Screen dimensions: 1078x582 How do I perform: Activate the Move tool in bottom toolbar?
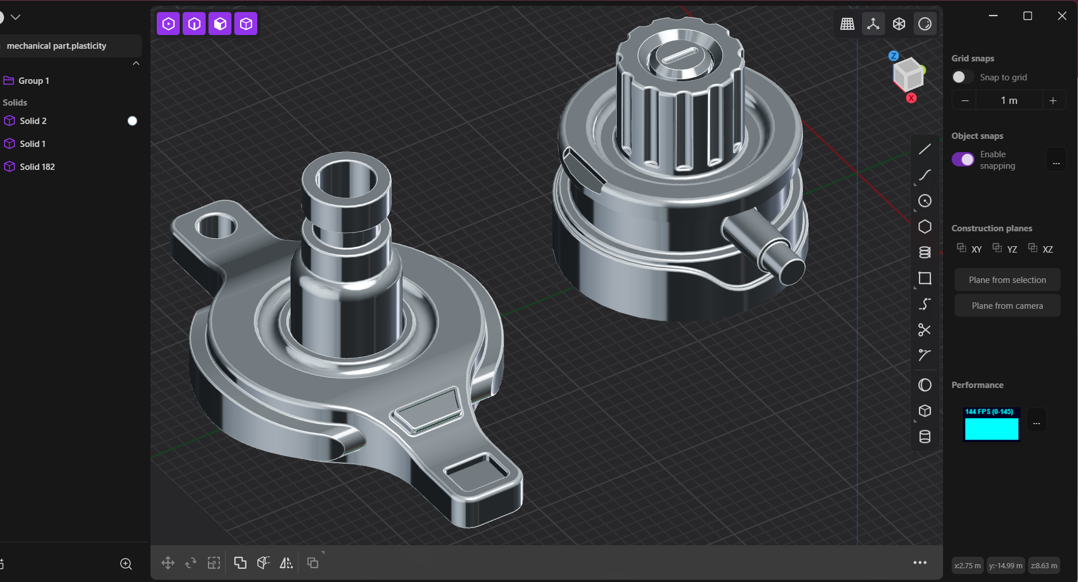(168, 562)
